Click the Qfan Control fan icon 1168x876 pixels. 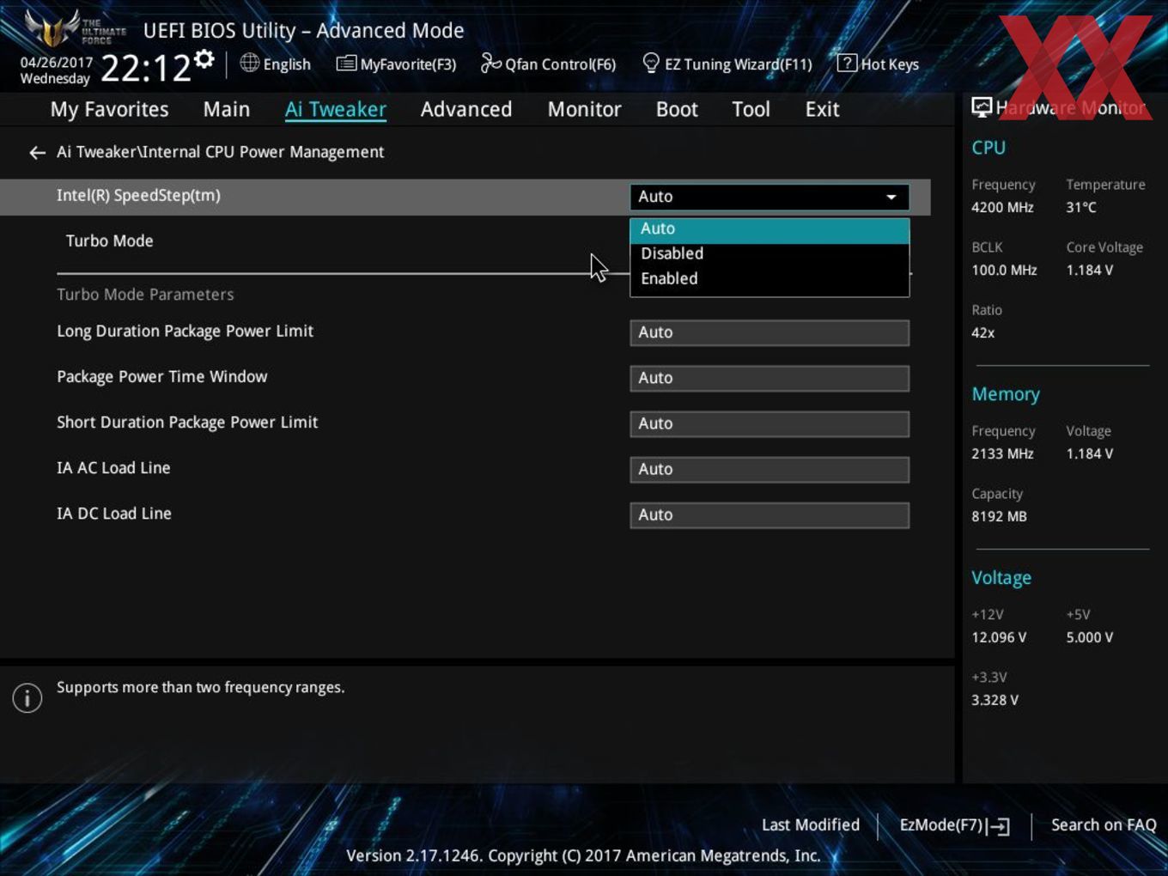click(x=490, y=63)
